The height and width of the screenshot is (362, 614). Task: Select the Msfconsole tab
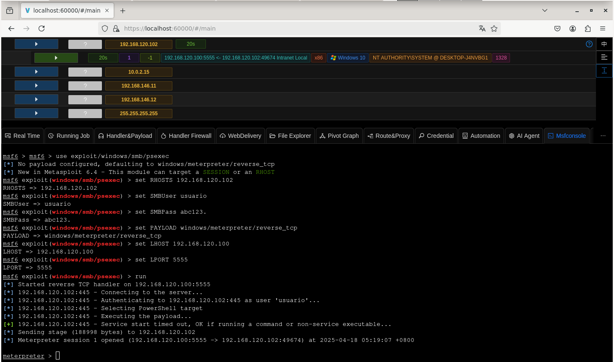pos(567,136)
